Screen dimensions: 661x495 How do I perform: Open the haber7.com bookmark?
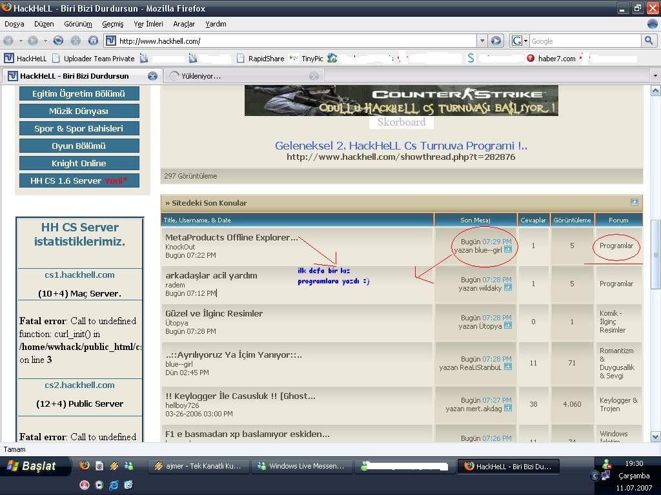[x=551, y=59]
